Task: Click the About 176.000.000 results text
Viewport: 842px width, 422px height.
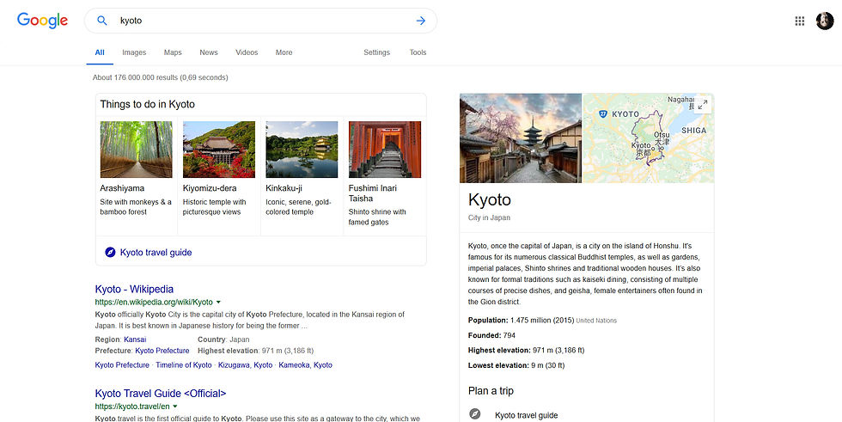Action: coord(160,78)
